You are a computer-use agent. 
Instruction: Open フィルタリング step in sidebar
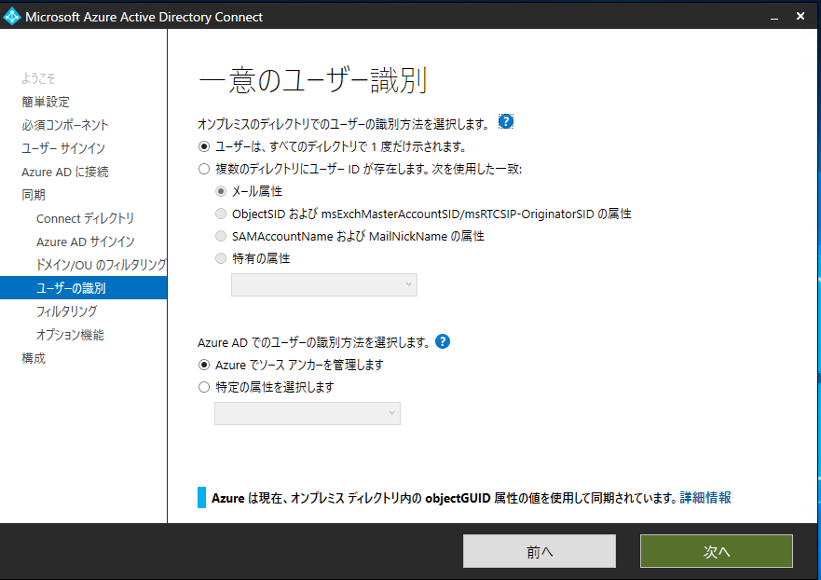coord(66,311)
